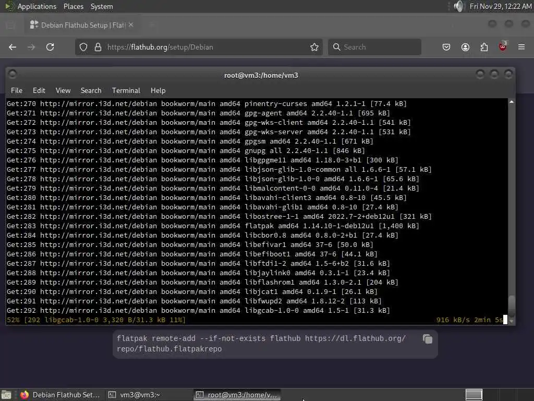Show site security via padlock icon
Screen dimensions: 534x401
coord(98,47)
